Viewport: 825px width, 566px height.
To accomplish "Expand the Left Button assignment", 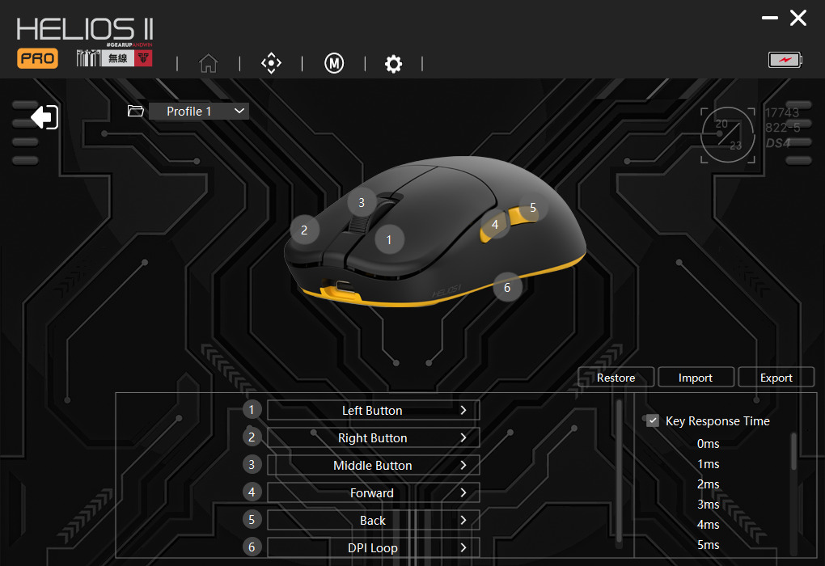I will click(373, 410).
